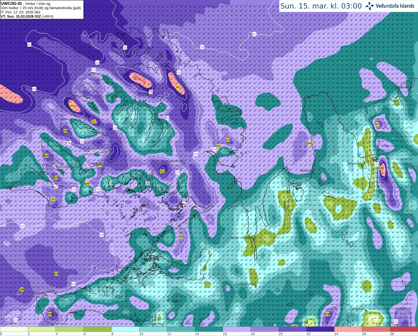The width and height of the screenshot is (418, 336).
Task: Click the Holtavörðuheiði place label
Action: 245,284
